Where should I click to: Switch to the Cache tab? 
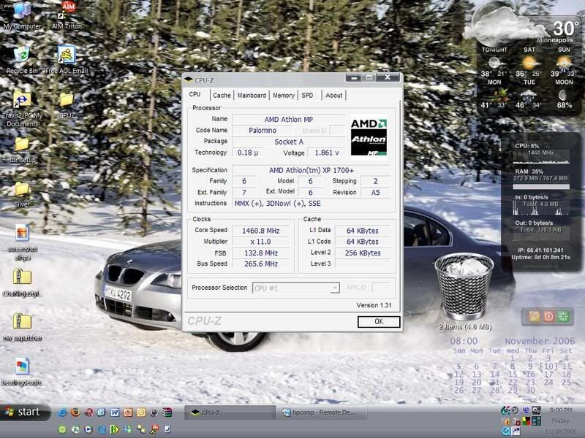[222, 96]
